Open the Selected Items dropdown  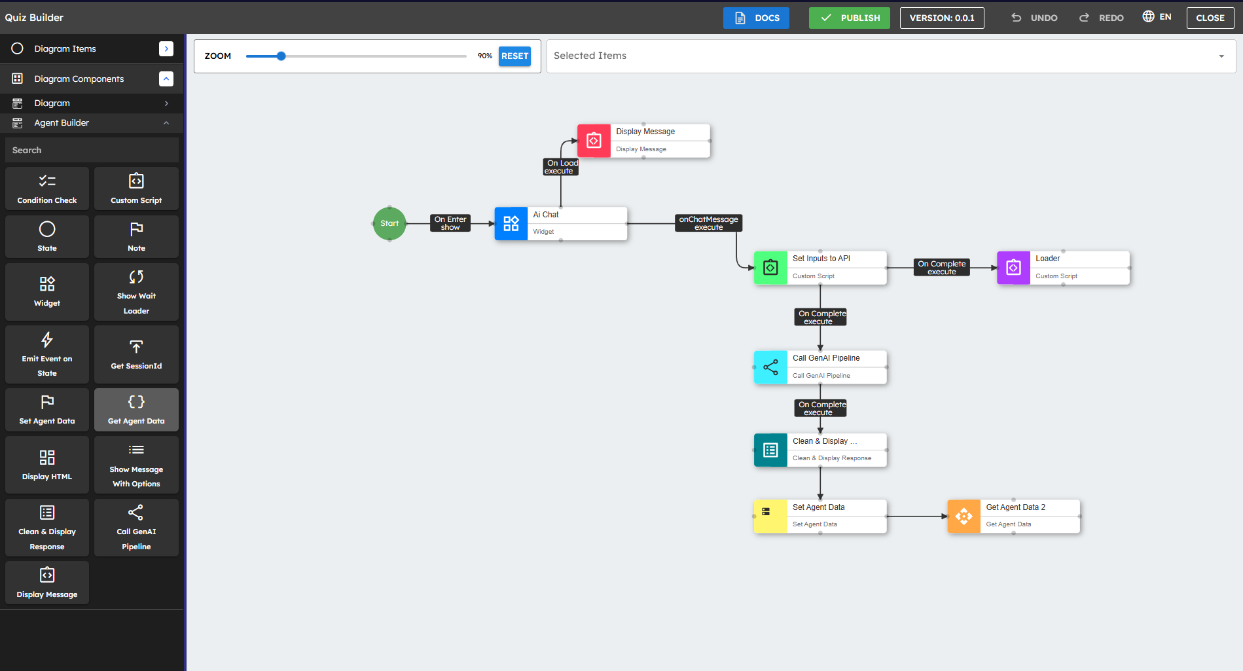point(1221,56)
